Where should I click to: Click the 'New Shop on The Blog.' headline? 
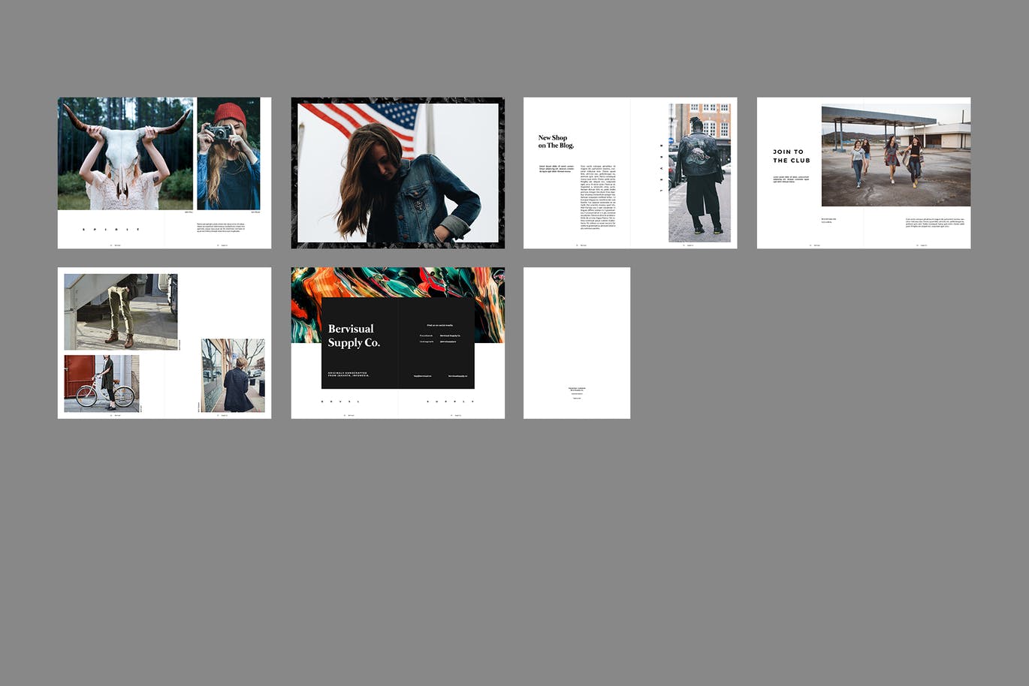pos(555,141)
